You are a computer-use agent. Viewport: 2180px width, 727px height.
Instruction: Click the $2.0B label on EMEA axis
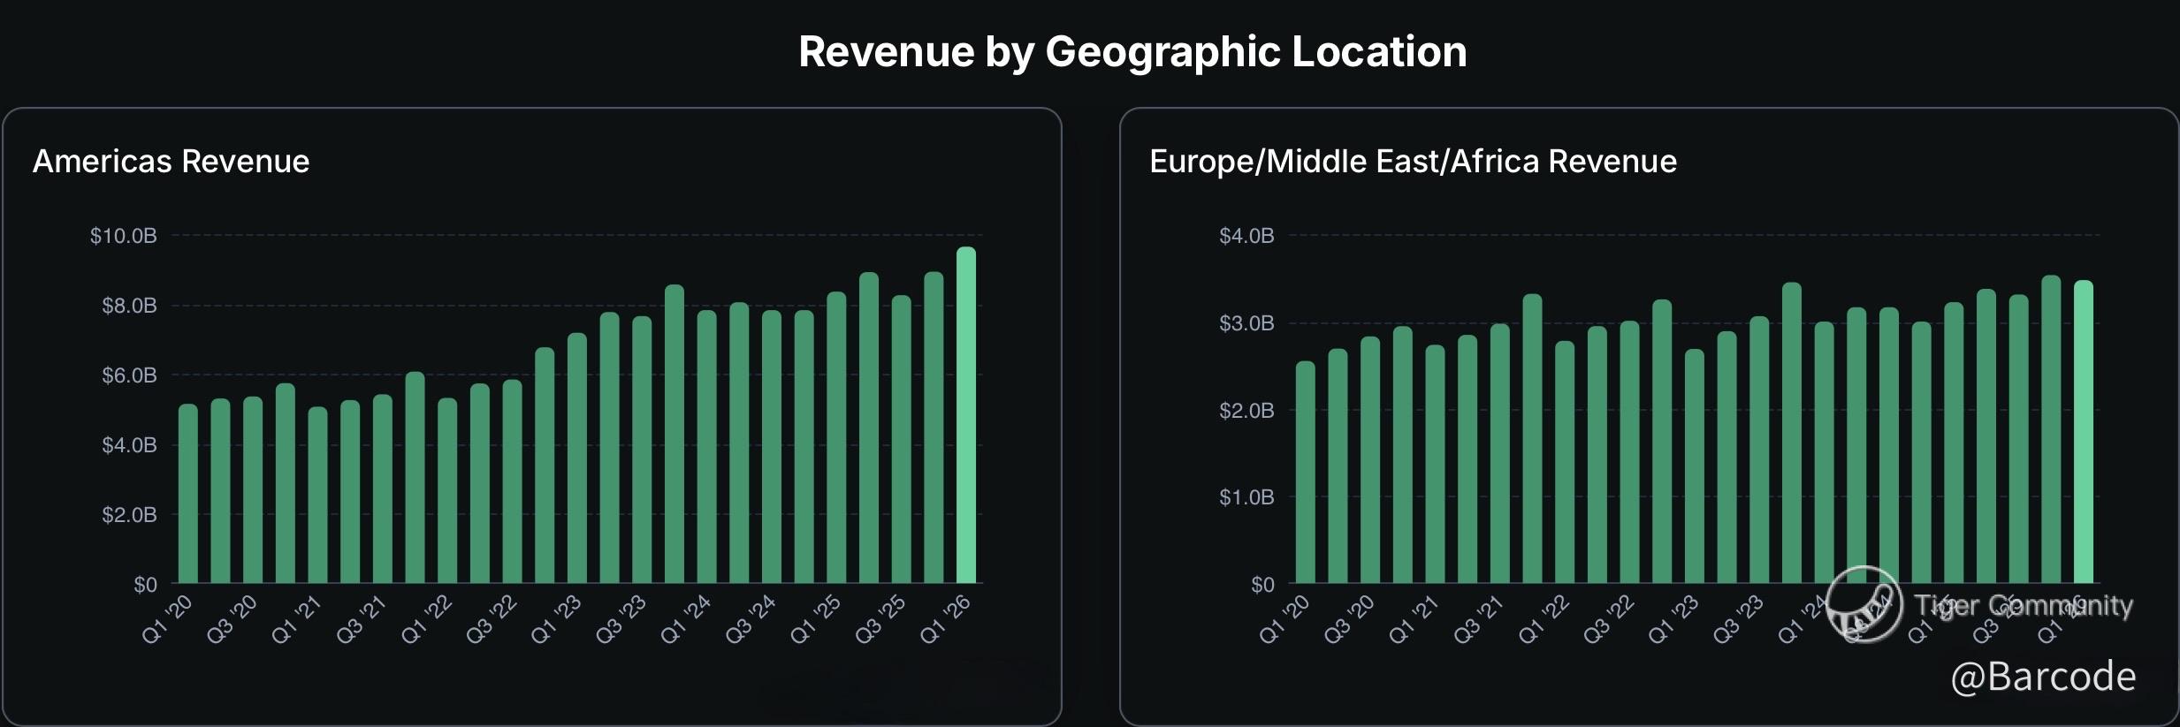point(1246,411)
